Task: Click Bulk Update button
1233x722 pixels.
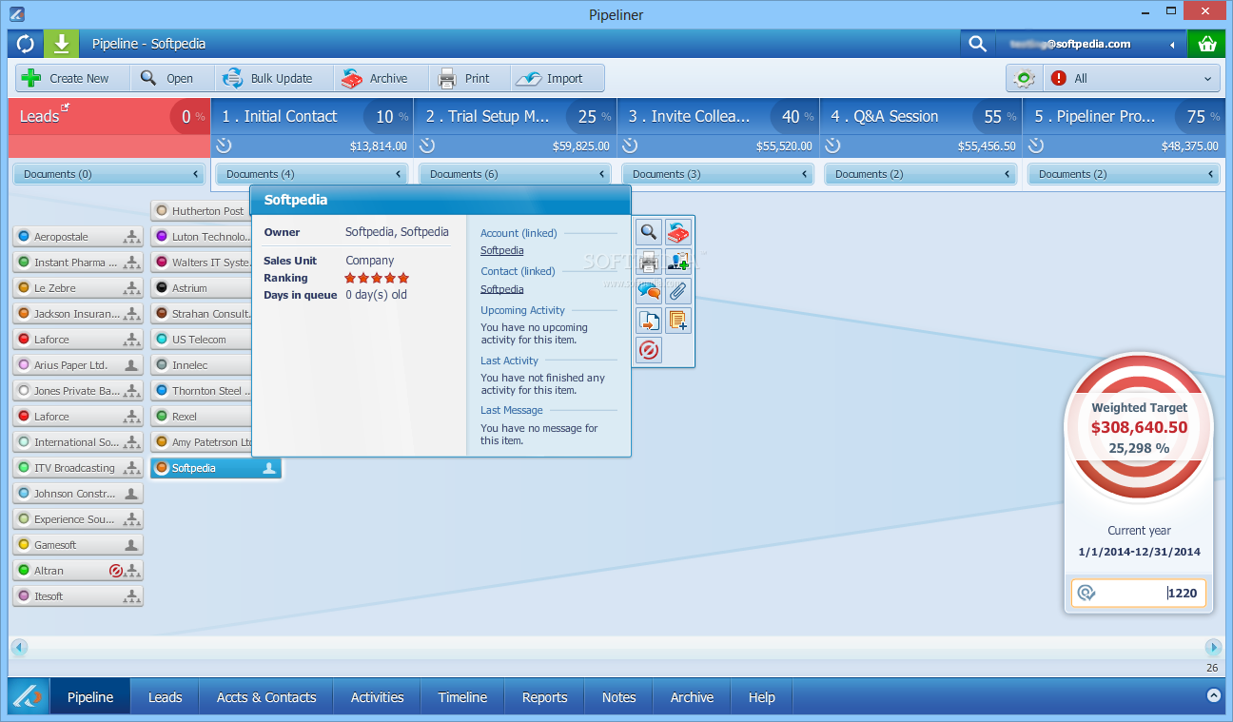Action: point(275,78)
